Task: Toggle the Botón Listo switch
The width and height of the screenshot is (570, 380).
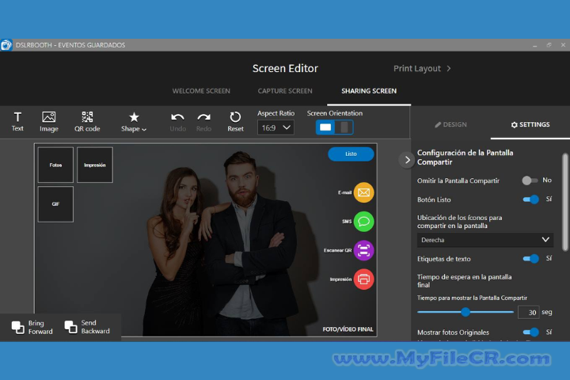Action: pyautogui.click(x=530, y=199)
